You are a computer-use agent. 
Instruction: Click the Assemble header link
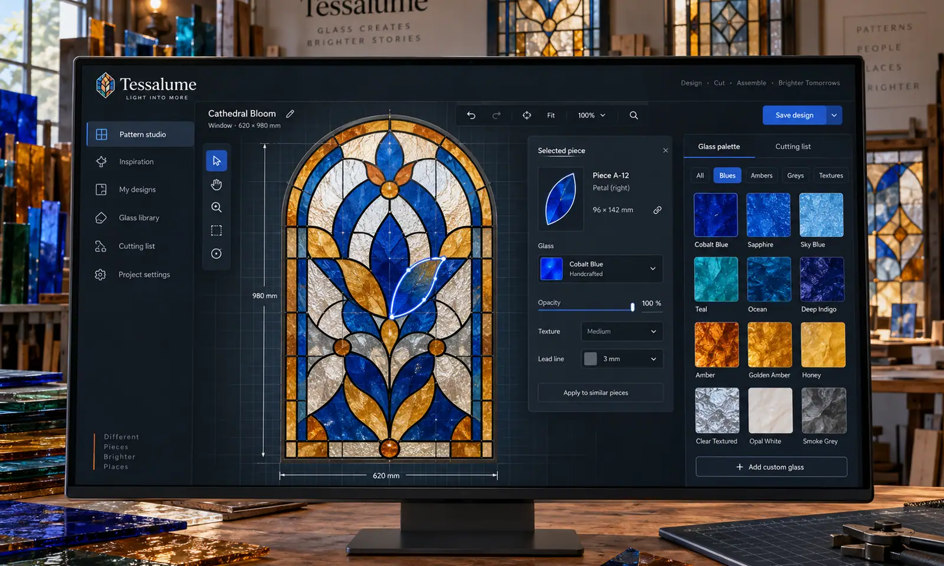click(x=751, y=83)
